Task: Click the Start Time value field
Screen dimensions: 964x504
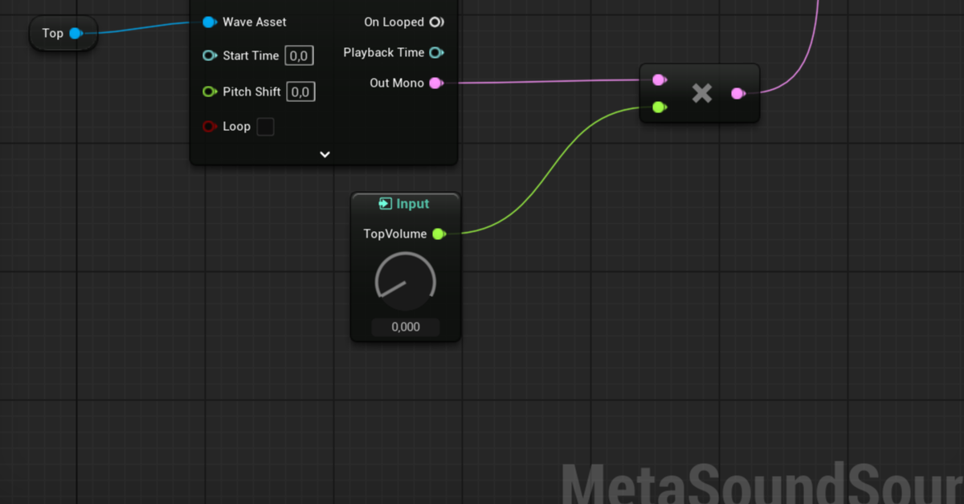Action: point(299,55)
